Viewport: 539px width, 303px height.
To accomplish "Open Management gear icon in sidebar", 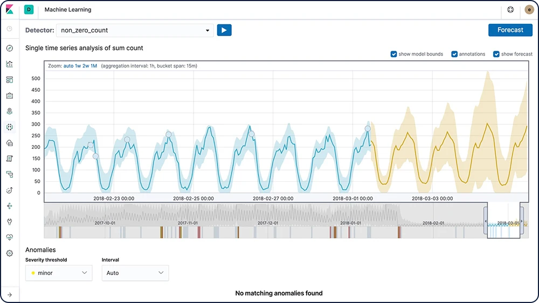I will coord(9,253).
